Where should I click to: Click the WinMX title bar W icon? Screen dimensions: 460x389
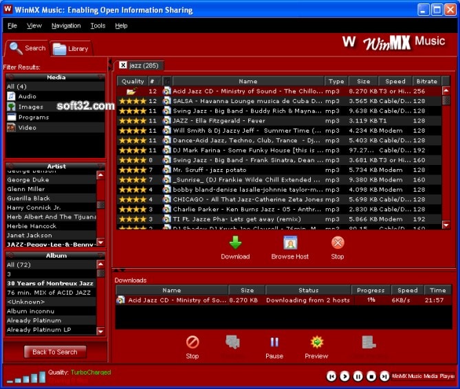tap(8, 9)
